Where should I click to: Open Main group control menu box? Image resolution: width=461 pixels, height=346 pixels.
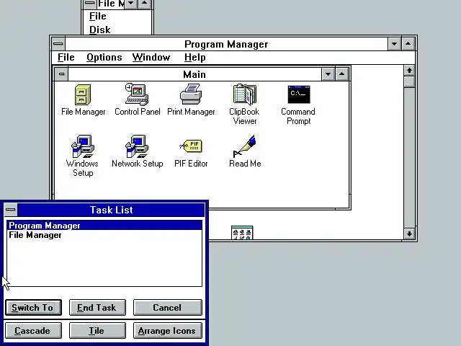coord(61,74)
